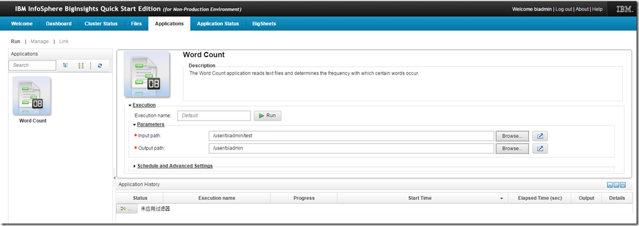Open the Welcome tab
Viewport: 639px width, 226px height.
click(x=22, y=24)
